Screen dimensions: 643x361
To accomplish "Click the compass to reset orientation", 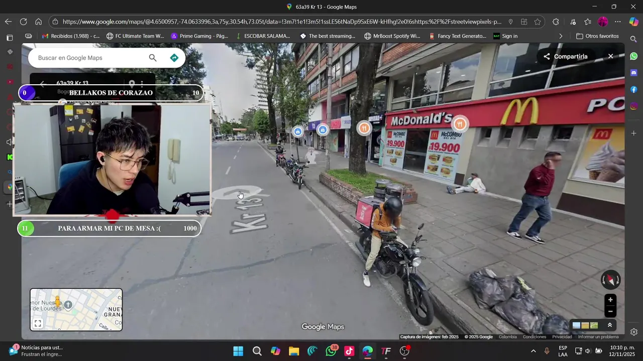I will (611, 280).
